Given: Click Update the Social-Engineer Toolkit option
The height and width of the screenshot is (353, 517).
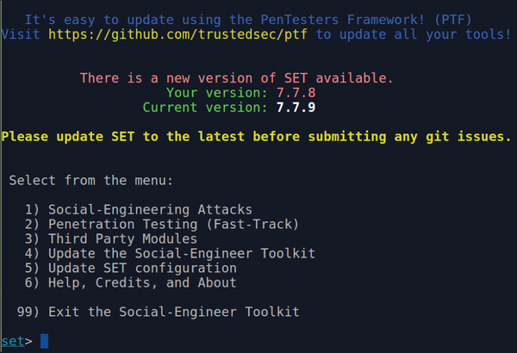Looking at the screenshot, I should (170, 253).
